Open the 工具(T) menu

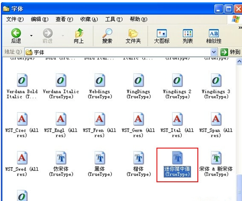[x=114, y=19]
